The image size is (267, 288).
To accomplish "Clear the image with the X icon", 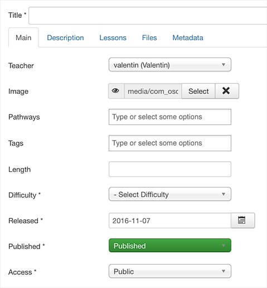I will click(227, 91).
